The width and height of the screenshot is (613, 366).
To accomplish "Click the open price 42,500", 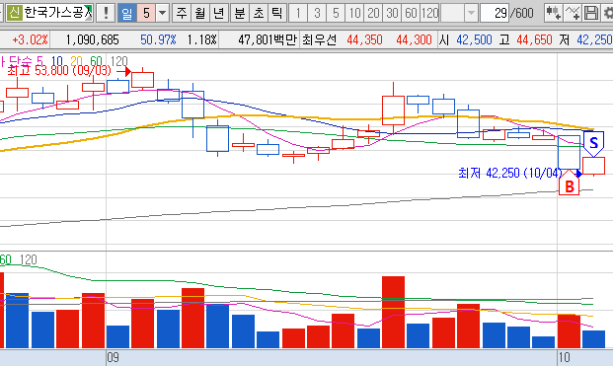I will pyautogui.click(x=474, y=39).
